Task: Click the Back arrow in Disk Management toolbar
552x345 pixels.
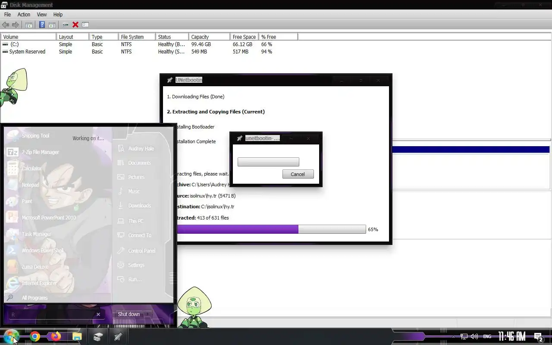Action: [x=6, y=25]
